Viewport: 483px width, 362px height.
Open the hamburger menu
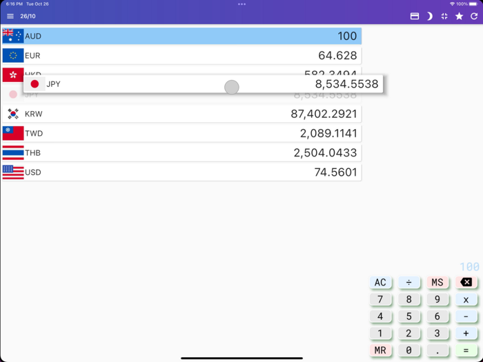[x=10, y=16]
